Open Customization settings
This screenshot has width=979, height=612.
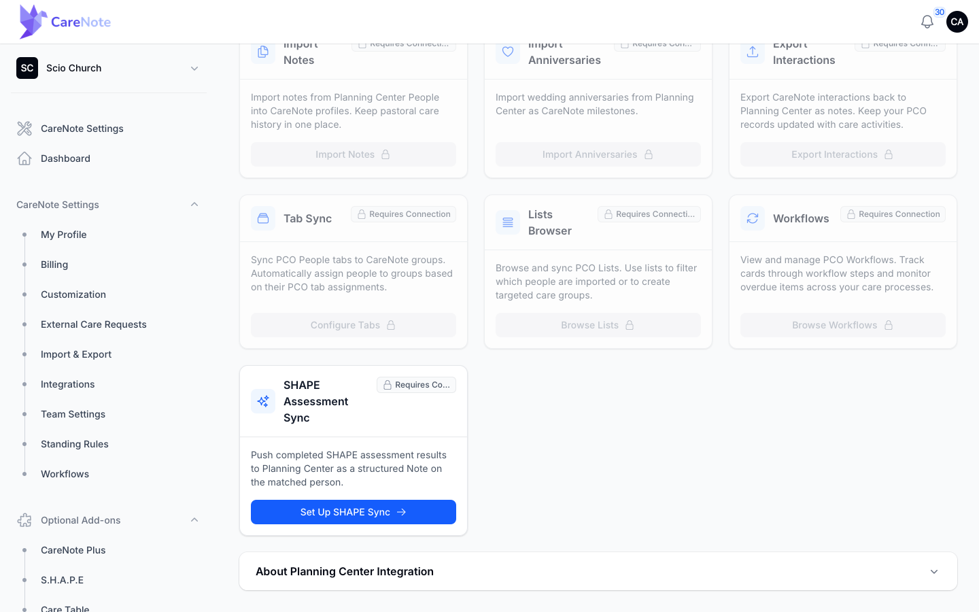(73, 294)
